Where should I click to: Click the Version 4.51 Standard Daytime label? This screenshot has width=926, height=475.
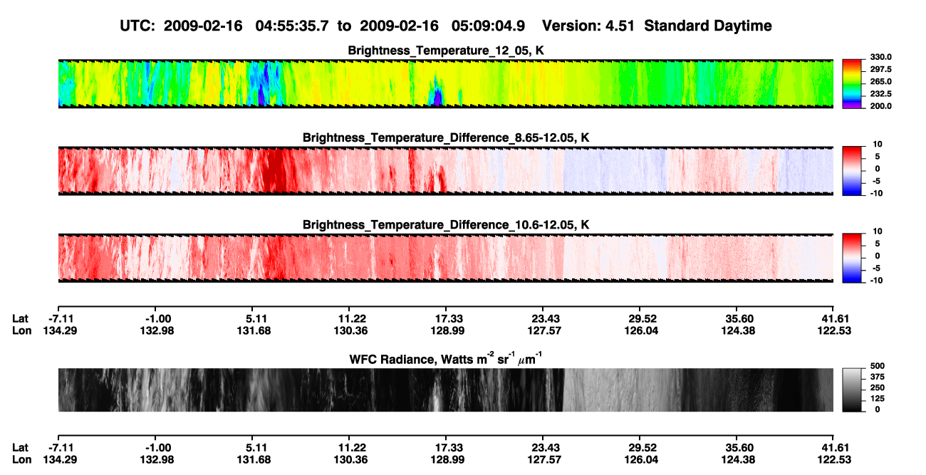[657, 26]
